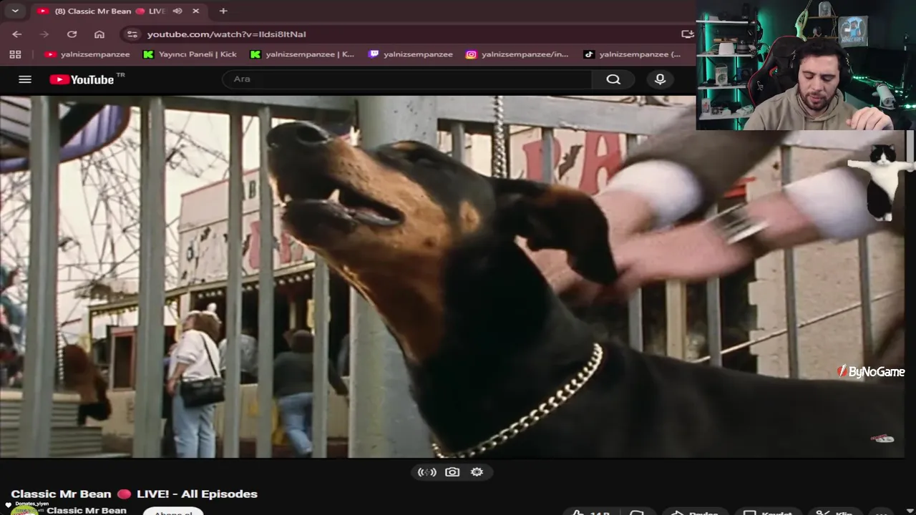Open the tab search dropdown arrow

[x=15, y=11]
